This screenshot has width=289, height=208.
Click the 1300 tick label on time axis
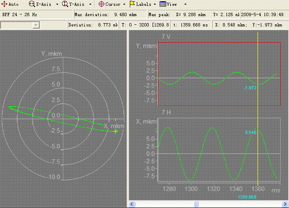[191, 189]
